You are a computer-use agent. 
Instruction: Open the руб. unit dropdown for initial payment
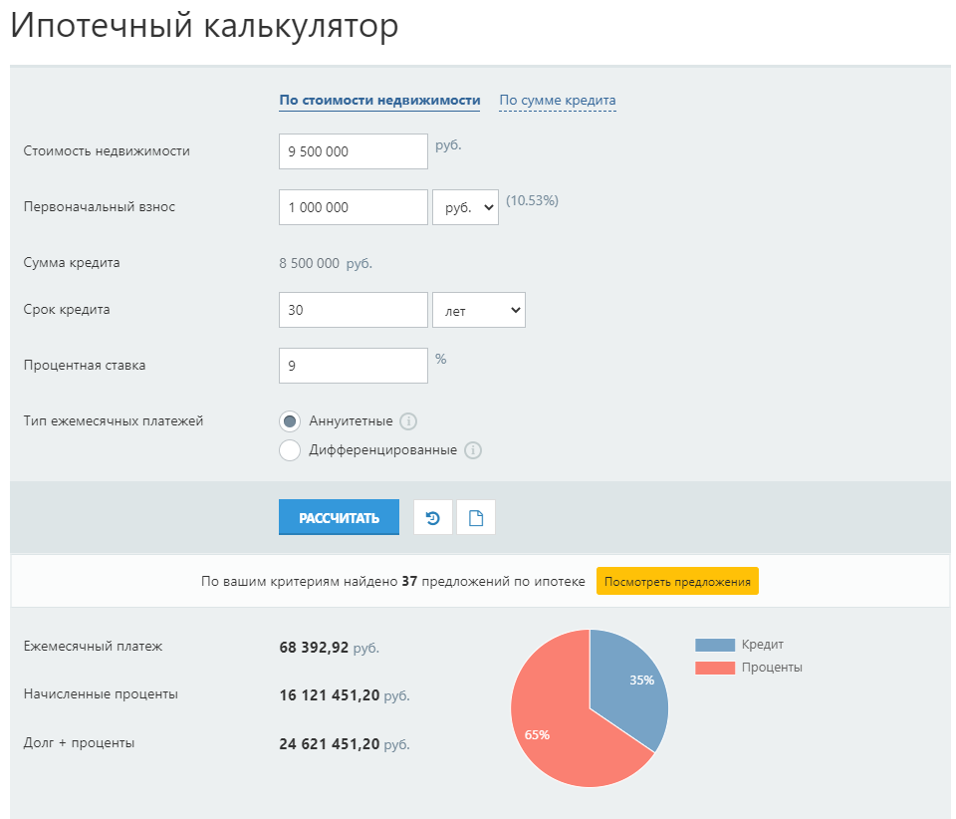465,207
